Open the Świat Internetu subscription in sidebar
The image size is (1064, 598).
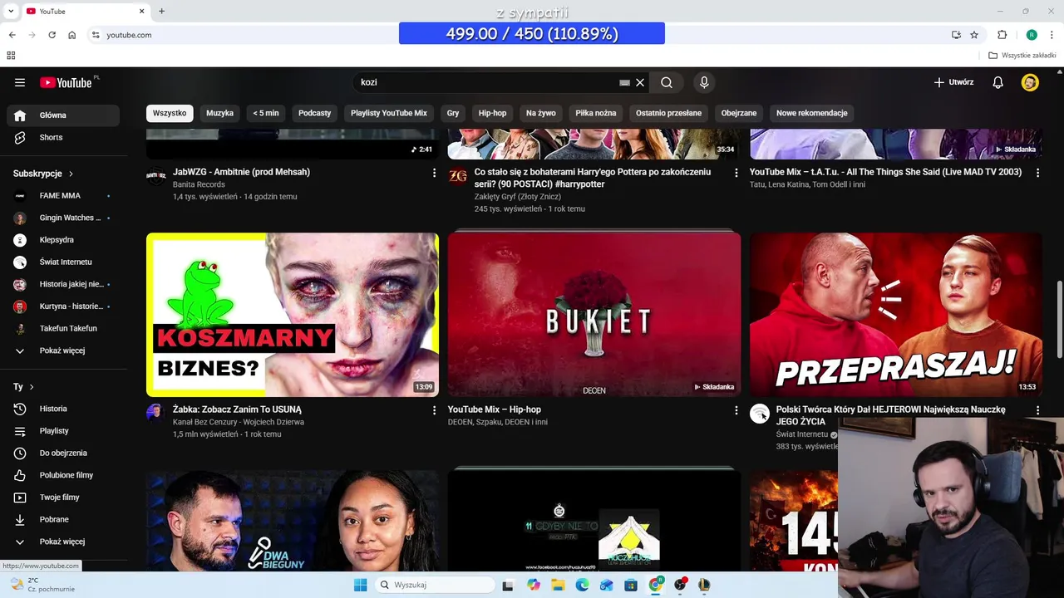point(63,262)
